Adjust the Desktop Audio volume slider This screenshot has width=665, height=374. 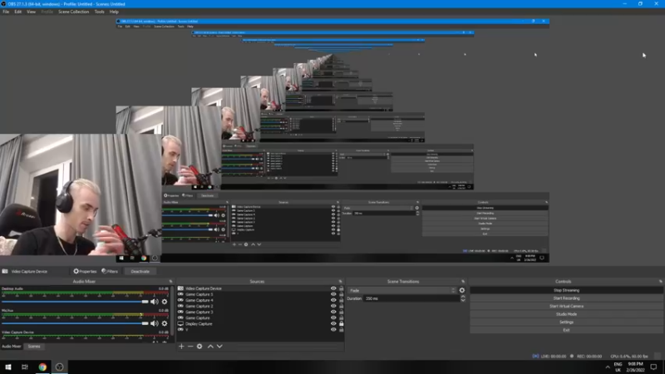(75, 302)
